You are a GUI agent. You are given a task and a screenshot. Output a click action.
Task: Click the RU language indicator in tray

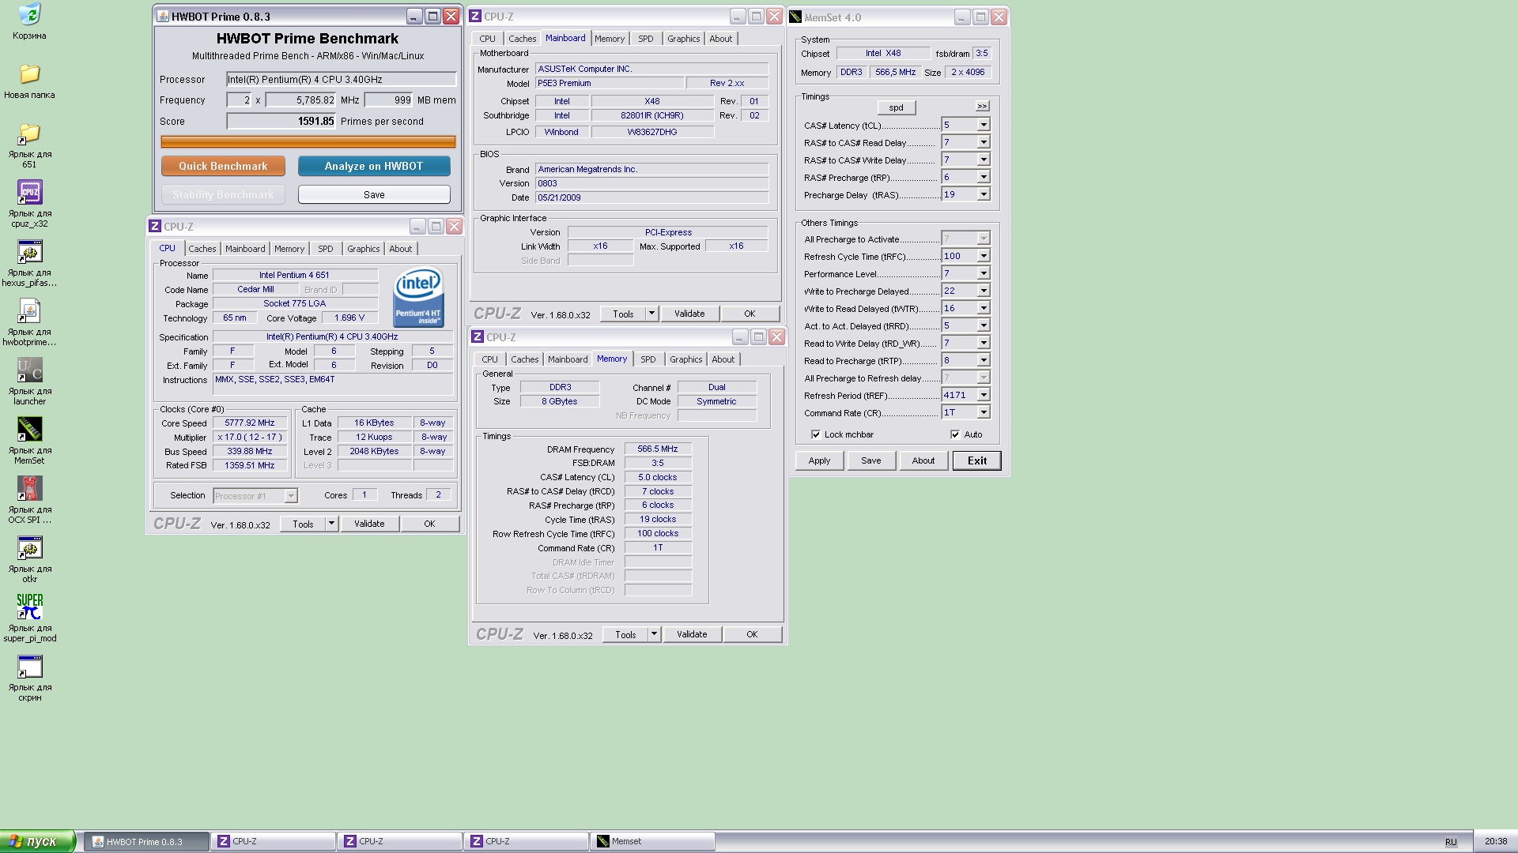click(x=1451, y=842)
